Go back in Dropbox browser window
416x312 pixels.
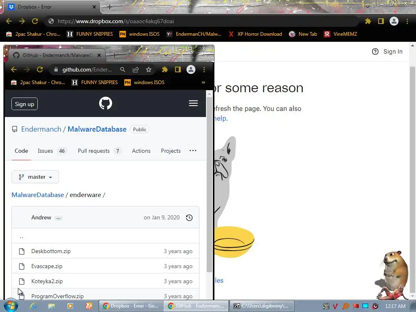9,21
